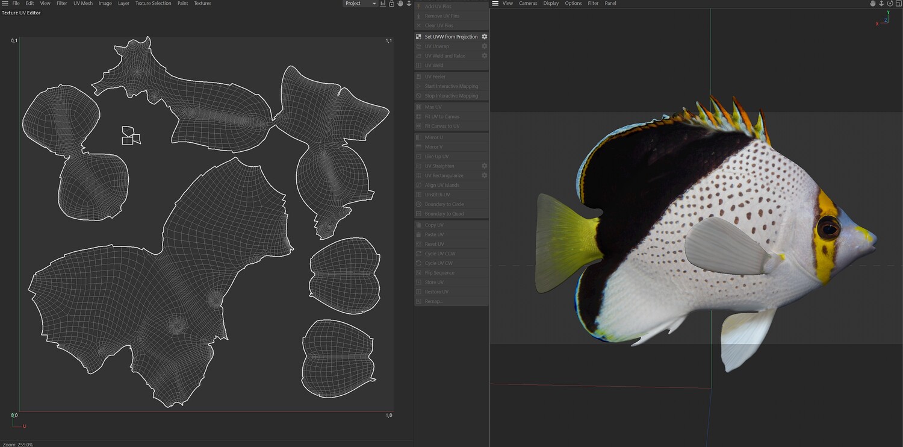Click the rotate camera icon in 3D viewport
The image size is (903, 447).
coord(890,4)
